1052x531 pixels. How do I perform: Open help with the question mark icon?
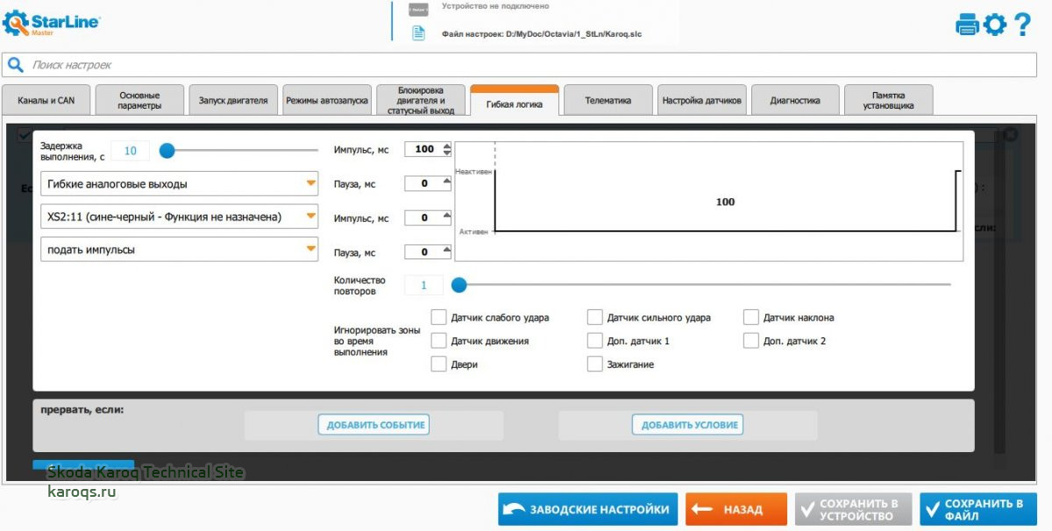point(1022,25)
